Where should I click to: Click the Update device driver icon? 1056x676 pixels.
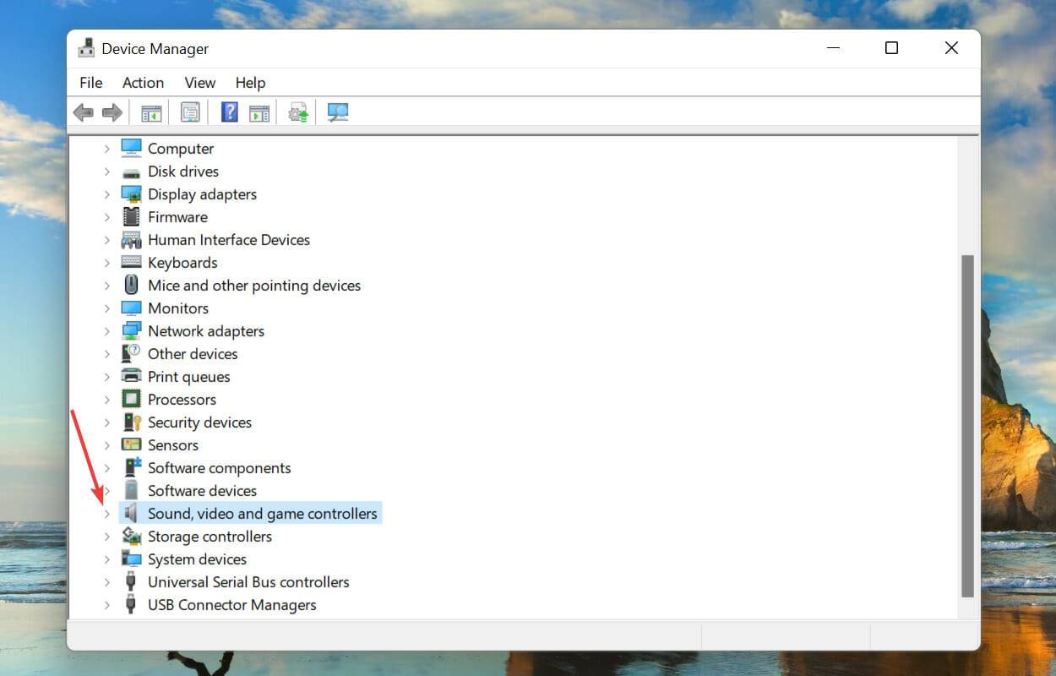(298, 112)
